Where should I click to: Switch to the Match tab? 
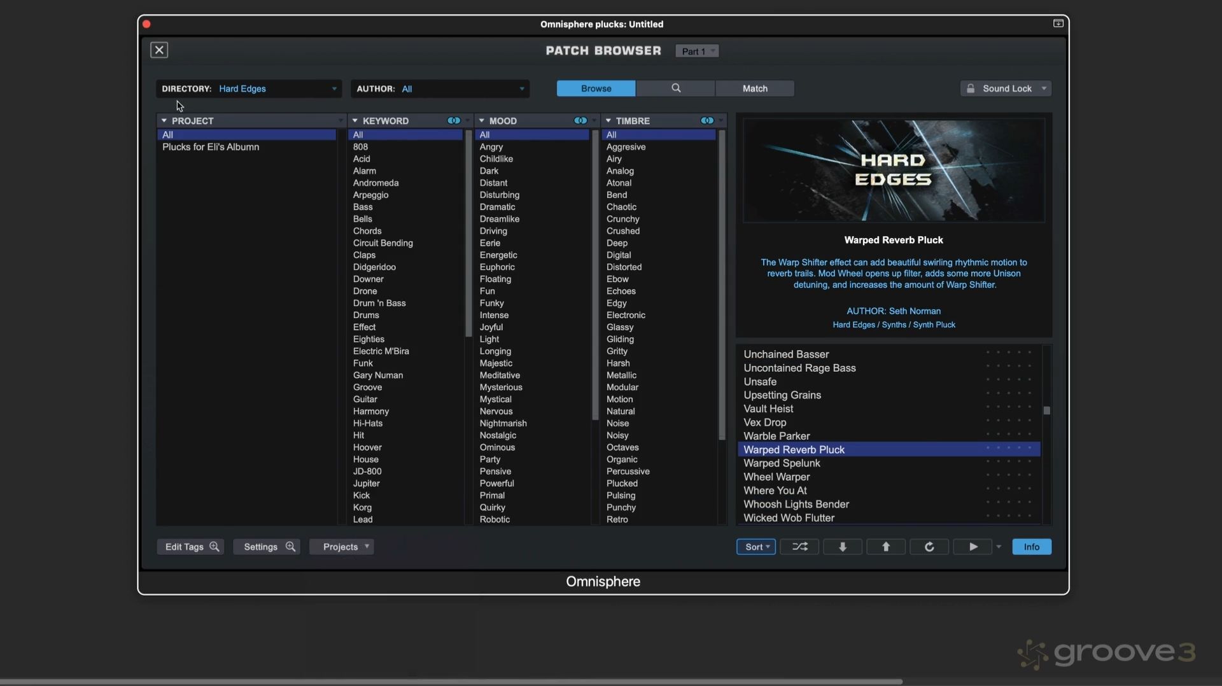[755, 88]
